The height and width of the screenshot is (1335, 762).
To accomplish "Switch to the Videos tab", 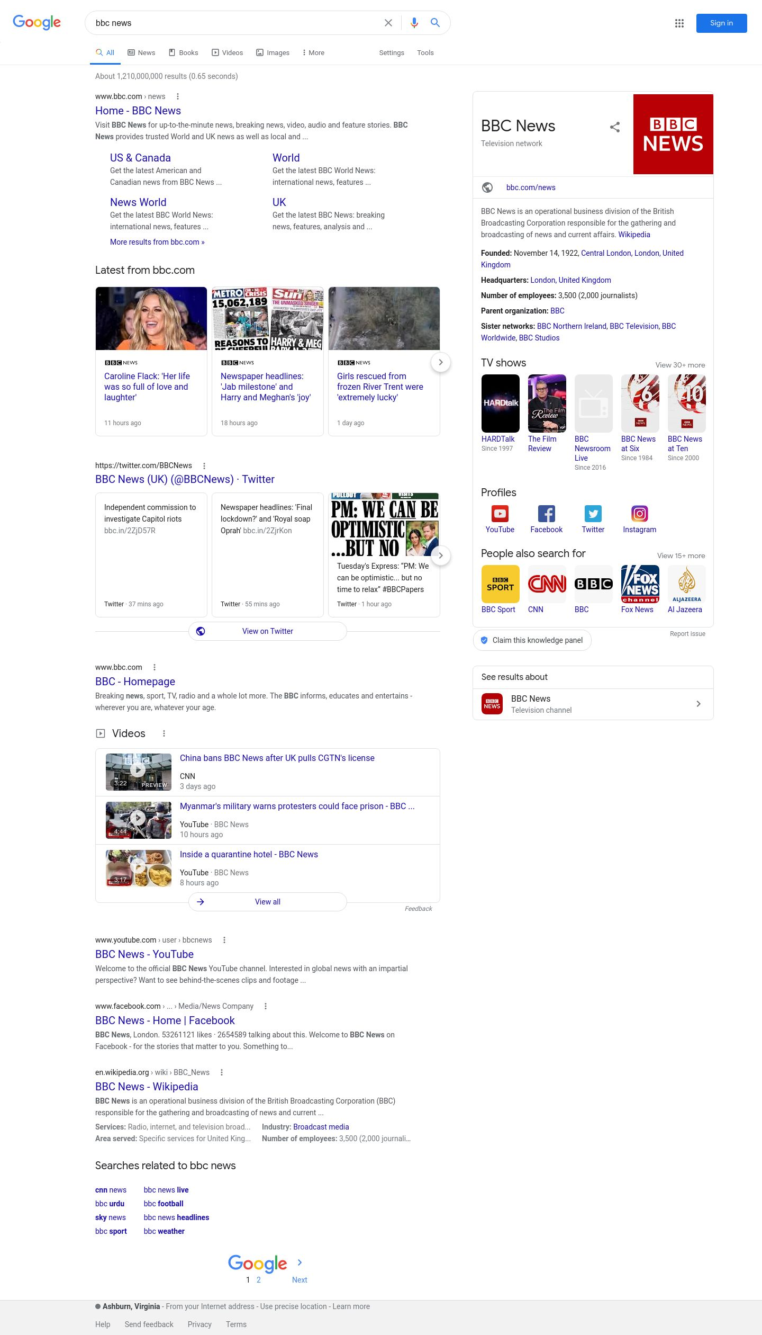I will (228, 53).
